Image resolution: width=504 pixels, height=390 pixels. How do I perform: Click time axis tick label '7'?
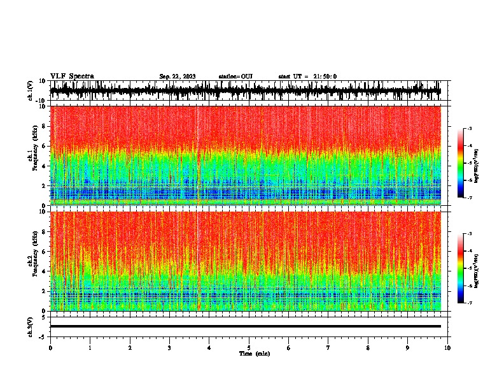pyautogui.click(x=328, y=348)
